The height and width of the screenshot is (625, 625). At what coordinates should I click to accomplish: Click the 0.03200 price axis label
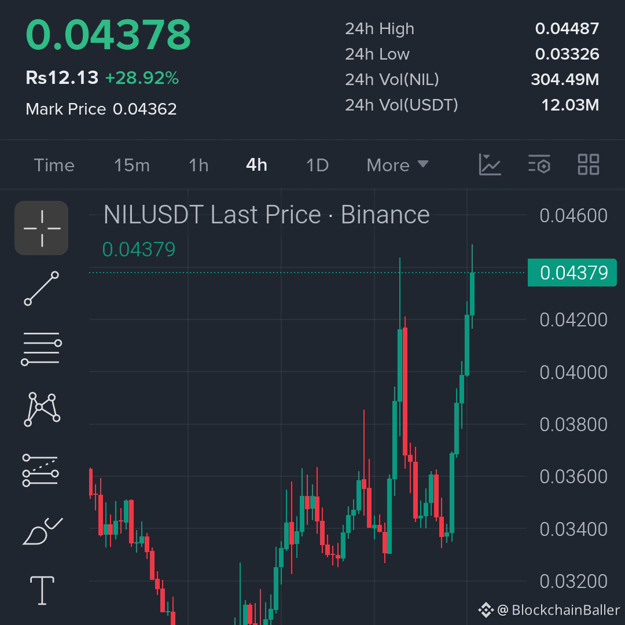(x=573, y=582)
